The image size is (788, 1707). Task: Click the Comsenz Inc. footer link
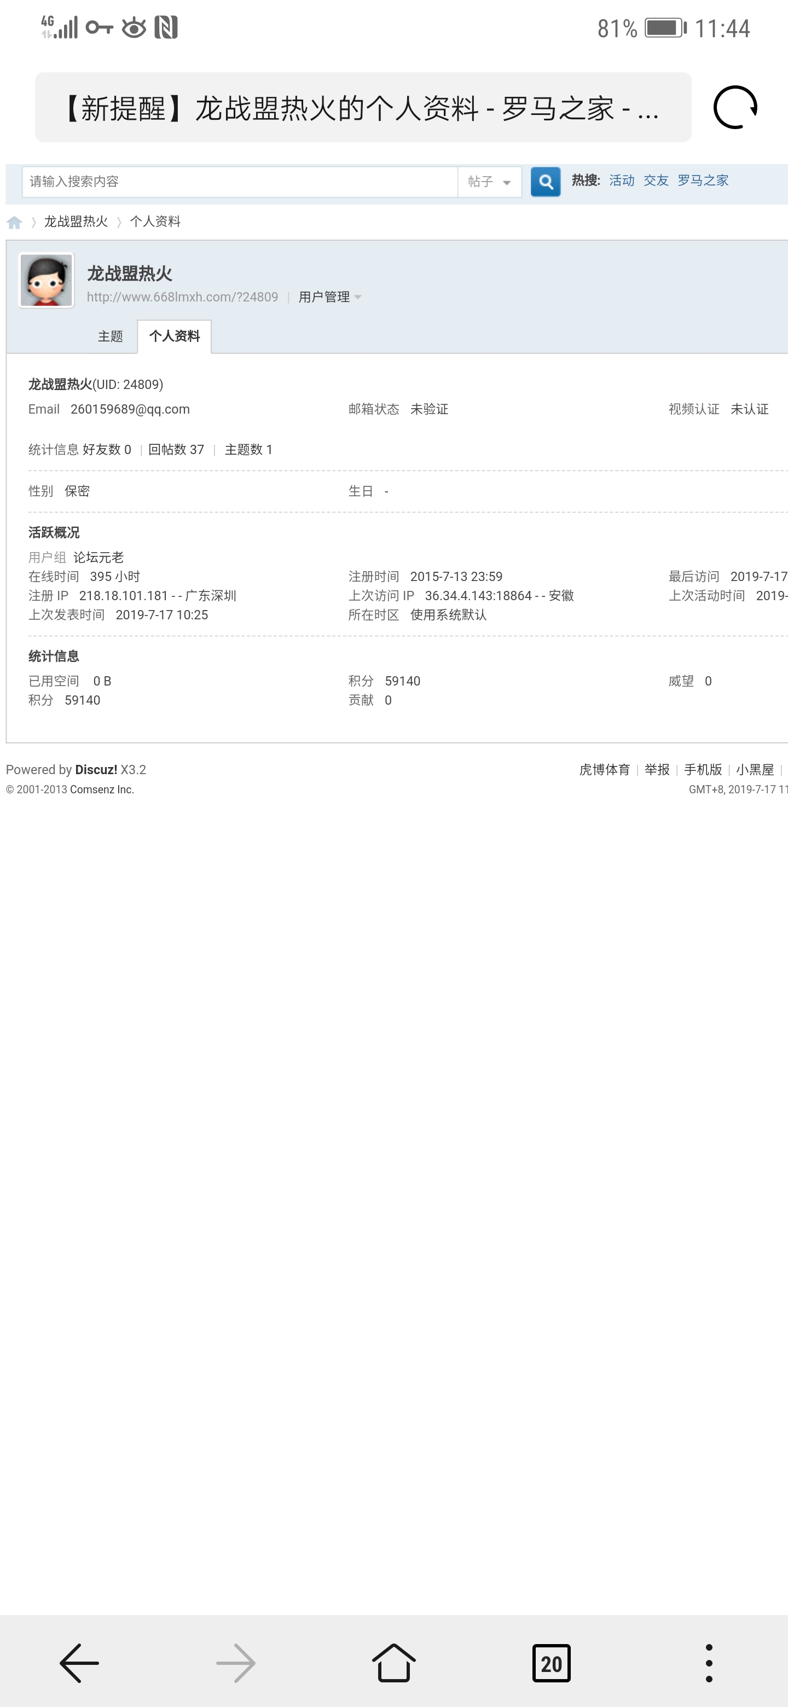click(x=102, y=789)
